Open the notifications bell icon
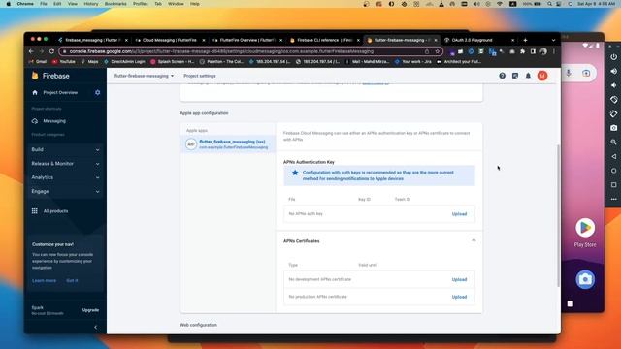This screenshot has width=621, height=349. click(x=528, y=76)
